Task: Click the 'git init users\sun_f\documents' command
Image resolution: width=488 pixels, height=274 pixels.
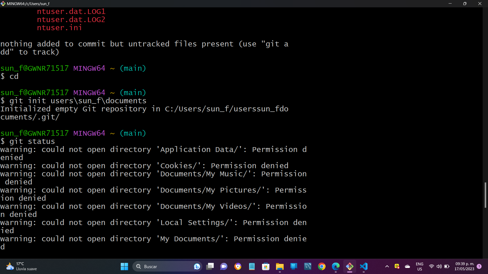Action: pos(78,101)
